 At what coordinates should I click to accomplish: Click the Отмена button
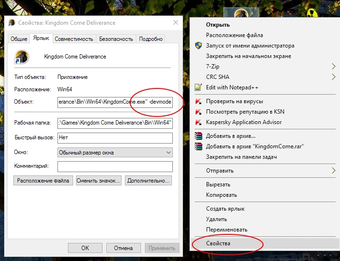tap(123, 248)
